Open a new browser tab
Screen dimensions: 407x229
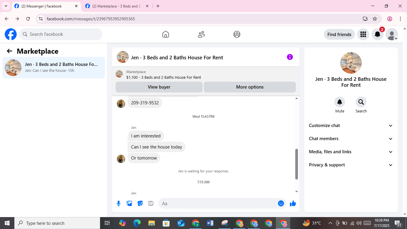(x=158, y=6)
